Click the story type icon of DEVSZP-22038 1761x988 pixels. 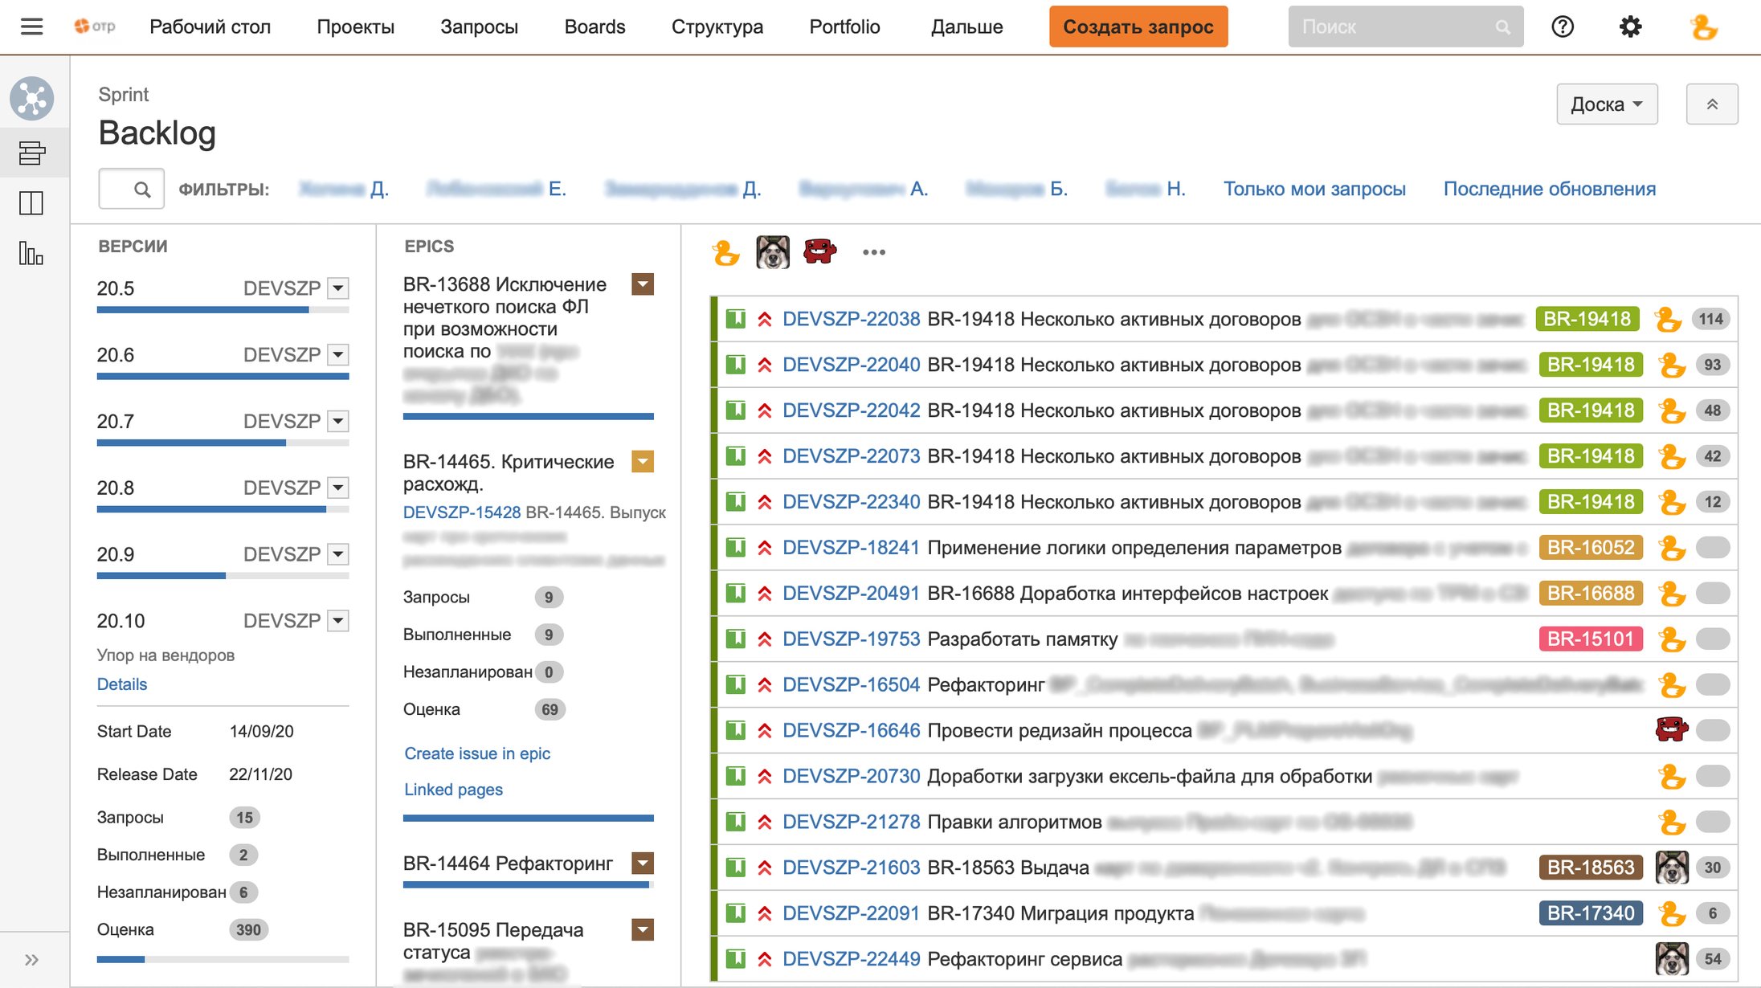click(x=736, y=319)
